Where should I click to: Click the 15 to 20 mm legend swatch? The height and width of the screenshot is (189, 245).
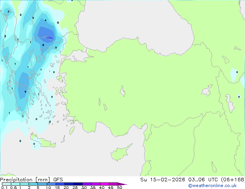60,184
